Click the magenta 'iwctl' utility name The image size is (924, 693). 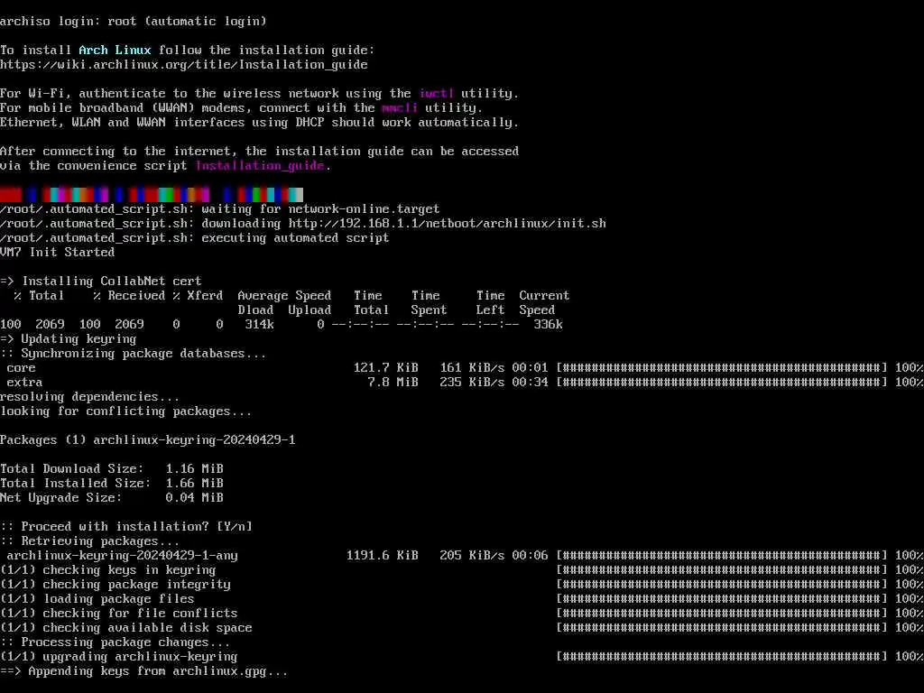(x=436, y=93)
